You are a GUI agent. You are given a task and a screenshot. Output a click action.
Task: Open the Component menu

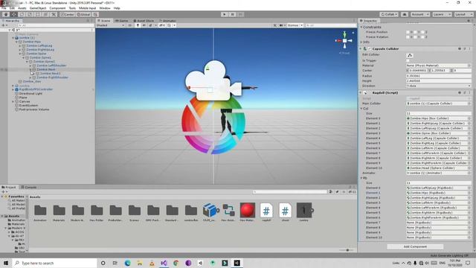(57, 8)
